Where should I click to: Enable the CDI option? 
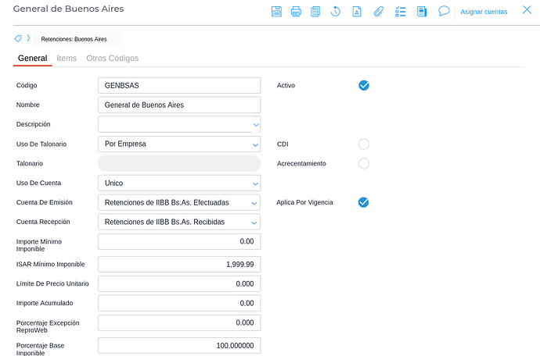click(363, 144)
